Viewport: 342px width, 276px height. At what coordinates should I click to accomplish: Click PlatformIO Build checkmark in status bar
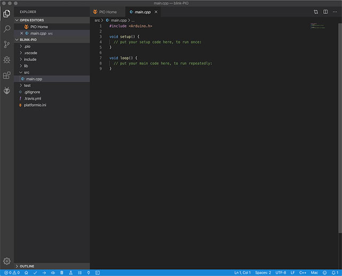tap(35, 272)
